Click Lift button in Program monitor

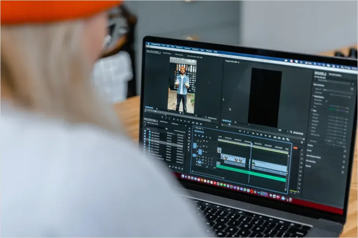[275, 137]
